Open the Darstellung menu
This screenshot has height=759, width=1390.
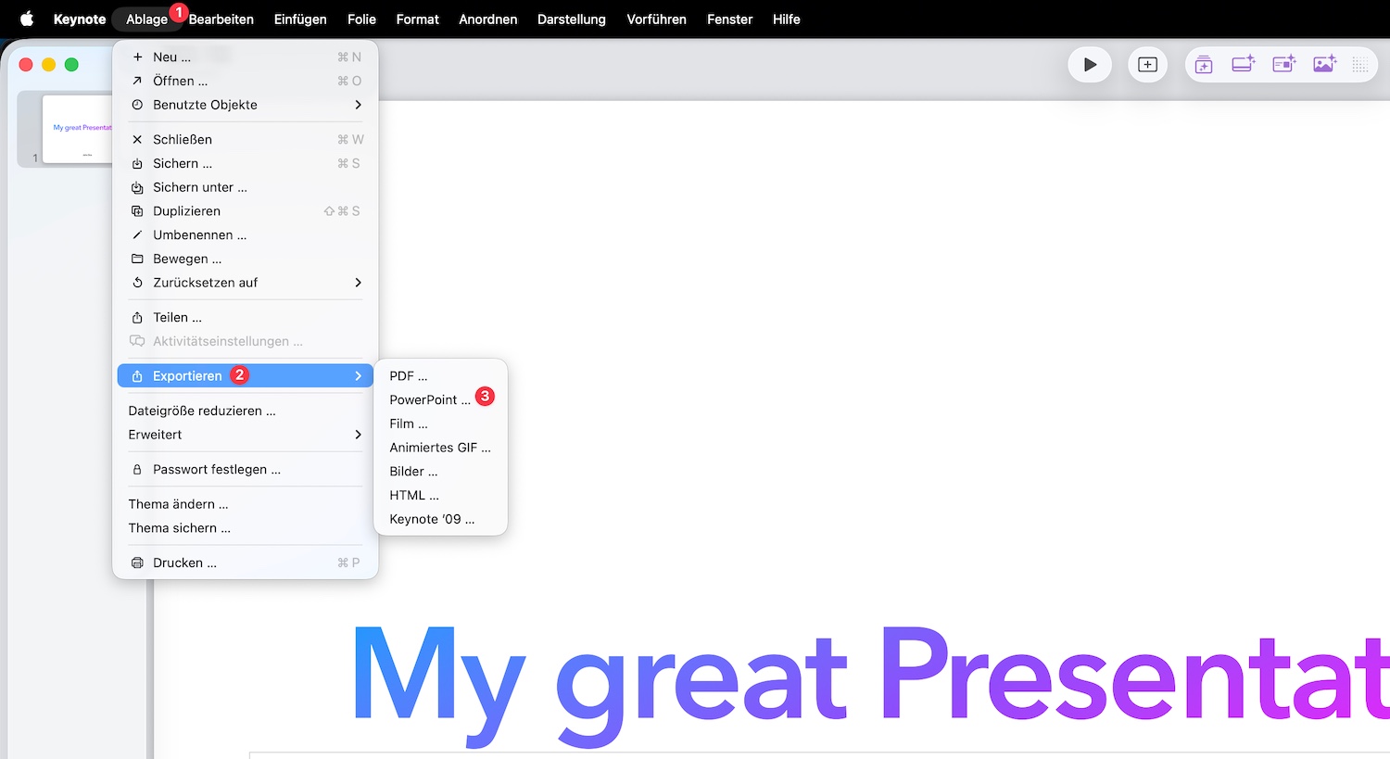[x=572, y=19]
